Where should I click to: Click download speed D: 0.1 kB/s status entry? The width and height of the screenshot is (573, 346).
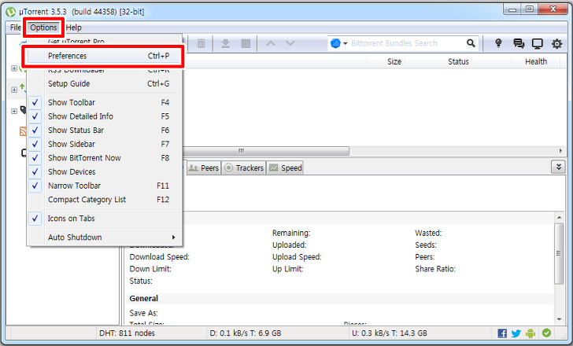[246, 333]
